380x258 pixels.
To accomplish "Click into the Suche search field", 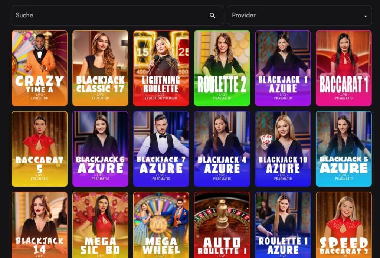I will tap(117, 16).
